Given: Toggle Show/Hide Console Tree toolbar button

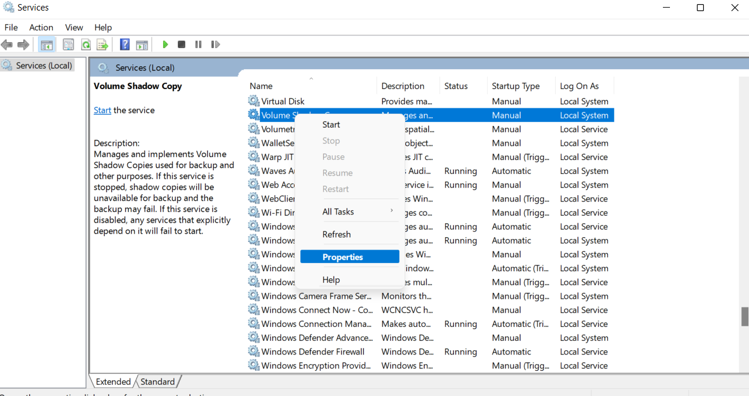Looking at the screenshot, I should (x=47, y=45).
